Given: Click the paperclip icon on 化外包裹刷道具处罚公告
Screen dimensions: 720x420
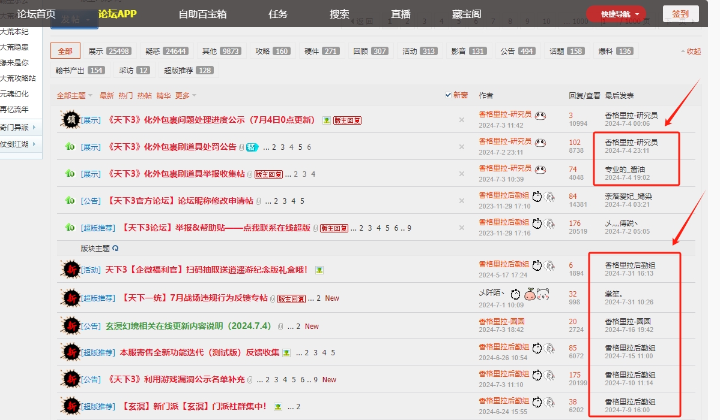Looking at the screenshot, I should [241, 147].
